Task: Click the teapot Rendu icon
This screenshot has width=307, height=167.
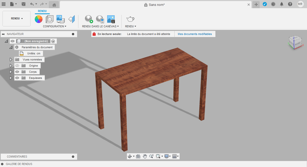Action: (x=130, y=19)
